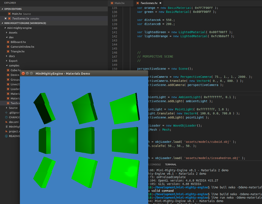Collapse the Open Editors section

(x=3, y=9)
